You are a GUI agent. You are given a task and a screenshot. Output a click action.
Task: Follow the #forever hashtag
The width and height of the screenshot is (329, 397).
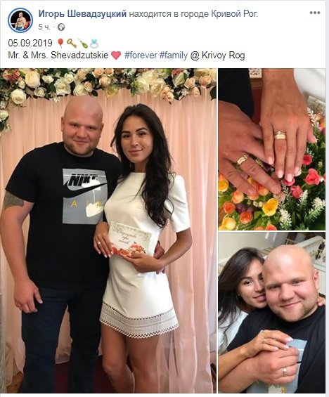pyautogui.click(x=141, y=56)
